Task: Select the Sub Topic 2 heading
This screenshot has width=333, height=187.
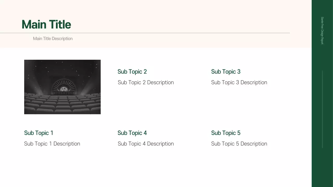Action: click(x=132, y=72)
